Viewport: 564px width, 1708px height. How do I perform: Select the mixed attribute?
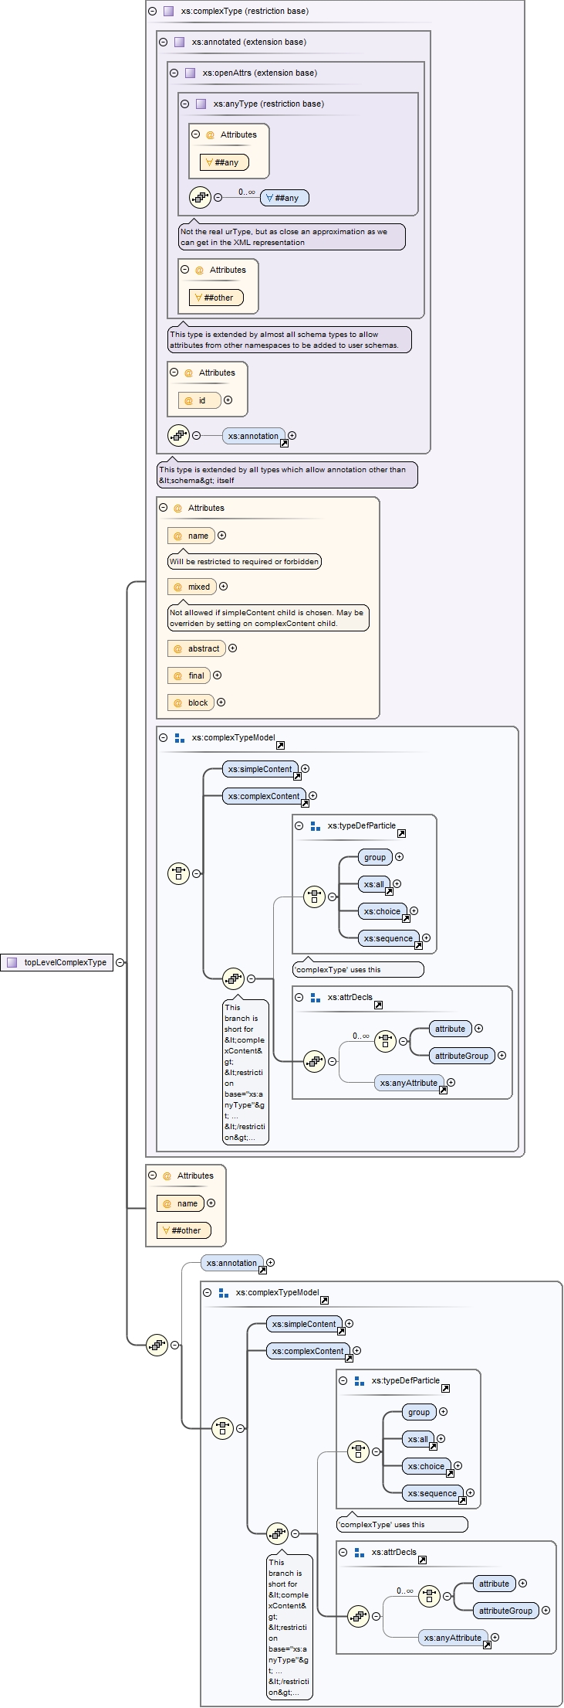point(192,587)
